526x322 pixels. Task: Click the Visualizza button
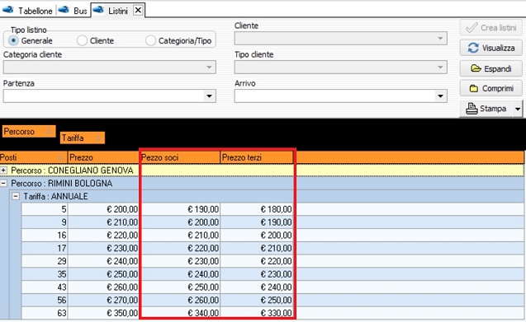pyautogui.click(x=491, y=48)
